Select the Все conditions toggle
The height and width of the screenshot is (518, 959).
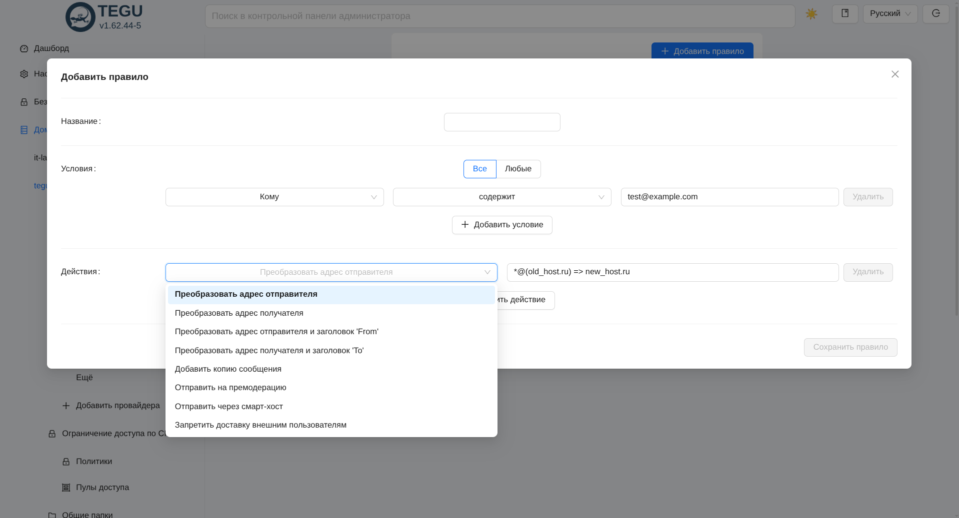[x=479, y=169]
